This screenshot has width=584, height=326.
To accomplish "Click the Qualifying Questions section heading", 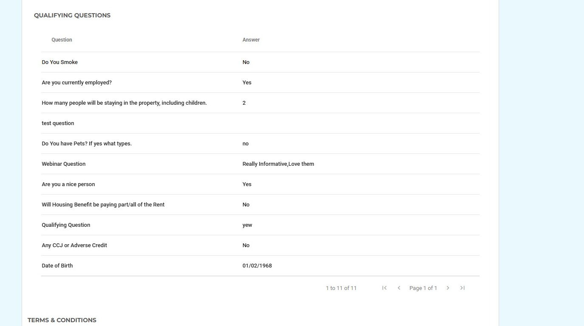I will [x=72, y=15].
